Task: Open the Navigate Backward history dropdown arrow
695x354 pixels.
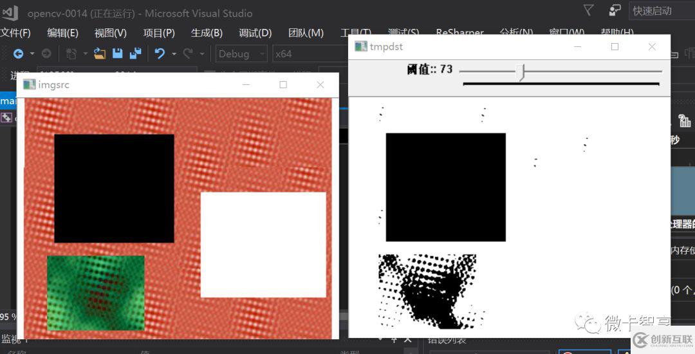Action: pyautogui.click(x=32, y=53)
